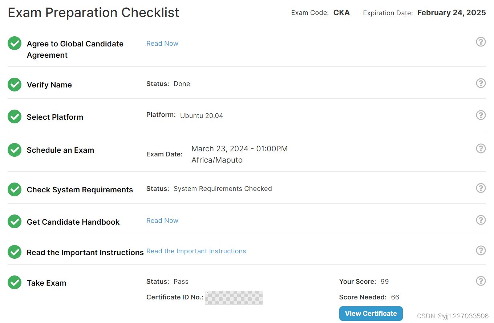
Task: Click green checkmark beside Take Exam
Action: [x=15, y=283]
